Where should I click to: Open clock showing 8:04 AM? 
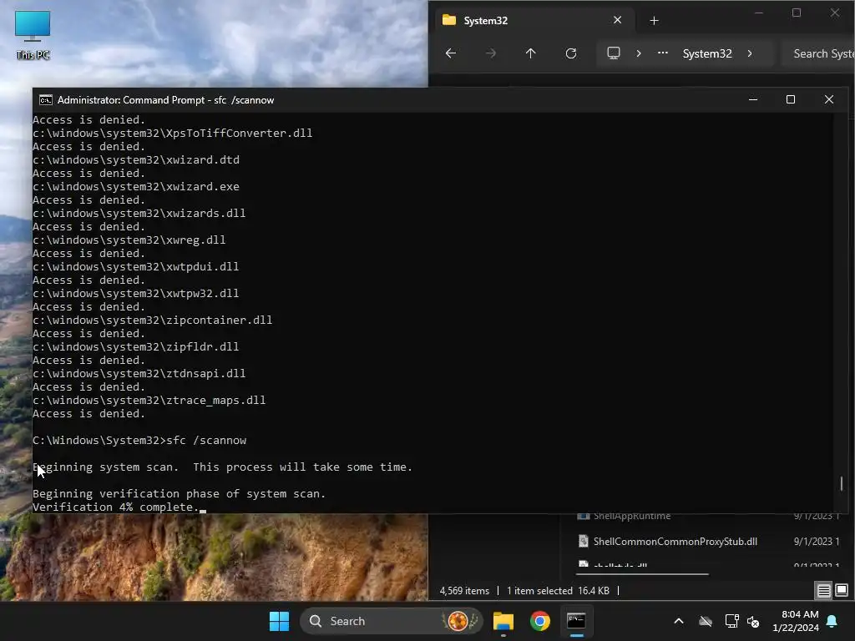[x=796, y=621]
